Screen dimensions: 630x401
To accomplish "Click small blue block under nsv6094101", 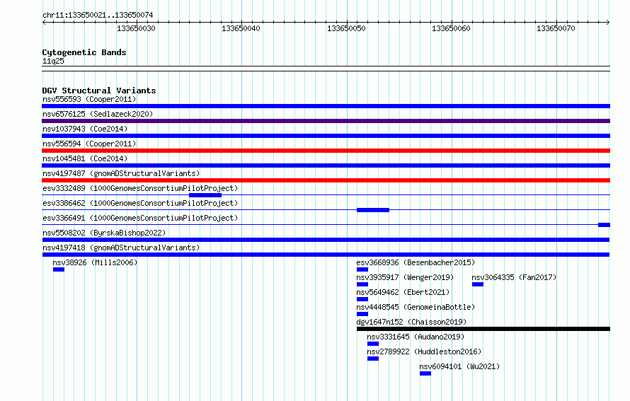I will point(425,373).
